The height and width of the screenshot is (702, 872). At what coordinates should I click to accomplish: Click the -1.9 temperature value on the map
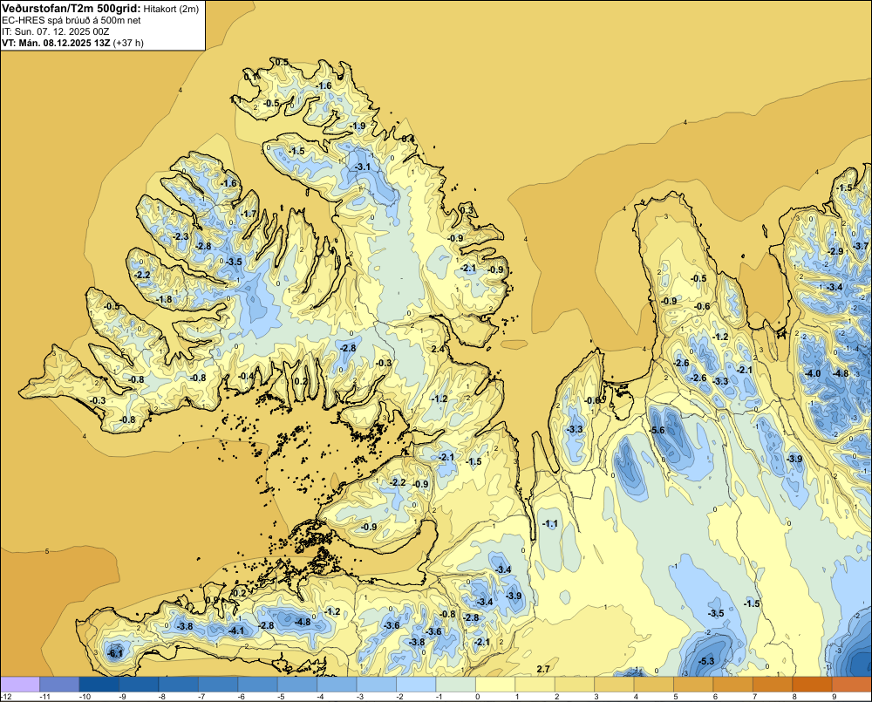click(x=358, y=126)
